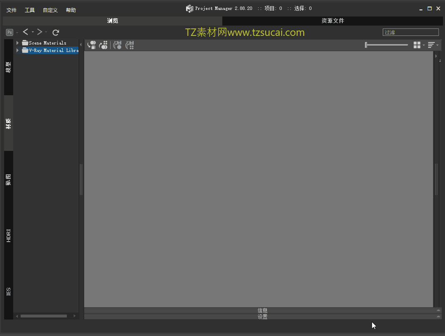This screenshot has height=336, width=445.
Task: Select the 模型 vertical sidebar tab
Action: (x=9, y=67)
